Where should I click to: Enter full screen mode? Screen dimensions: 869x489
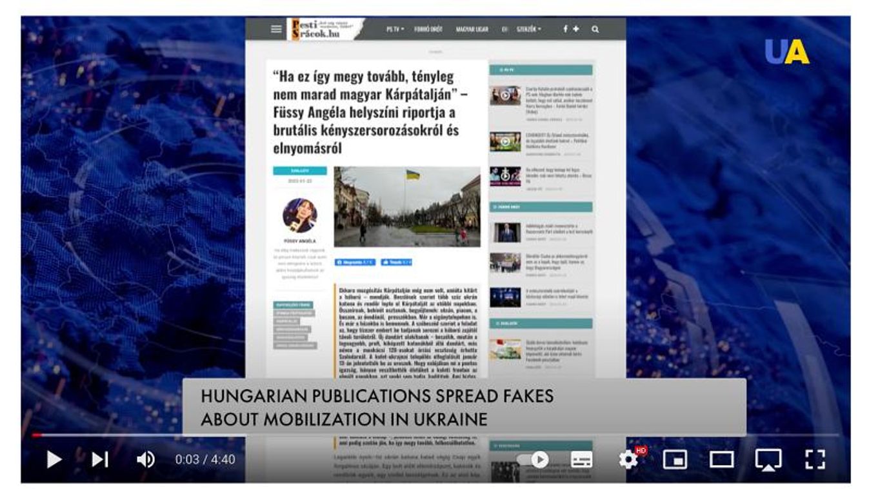click(815, 459)
